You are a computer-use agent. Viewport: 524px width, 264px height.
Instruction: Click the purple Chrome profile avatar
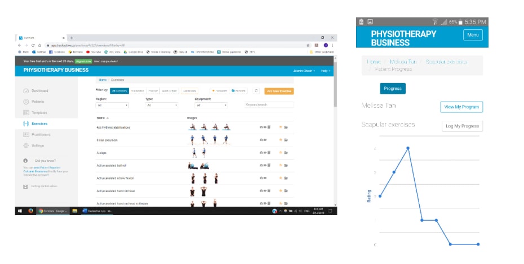coord(326,45)
